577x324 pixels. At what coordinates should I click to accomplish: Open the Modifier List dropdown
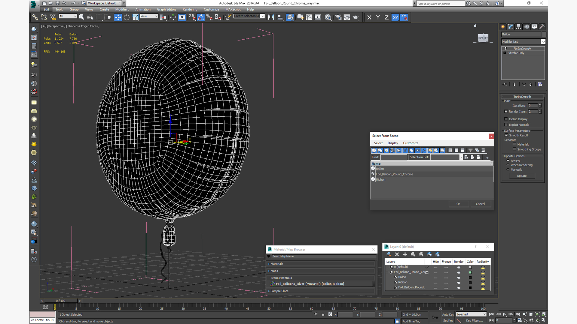[523, 42]
